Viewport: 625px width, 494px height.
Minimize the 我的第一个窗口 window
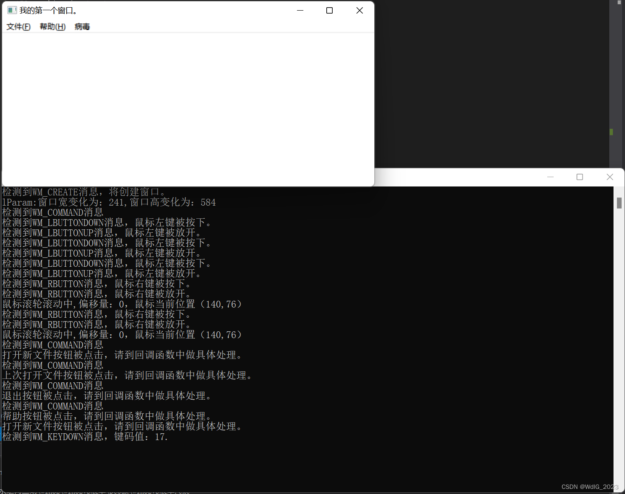(x=300, y=10)
